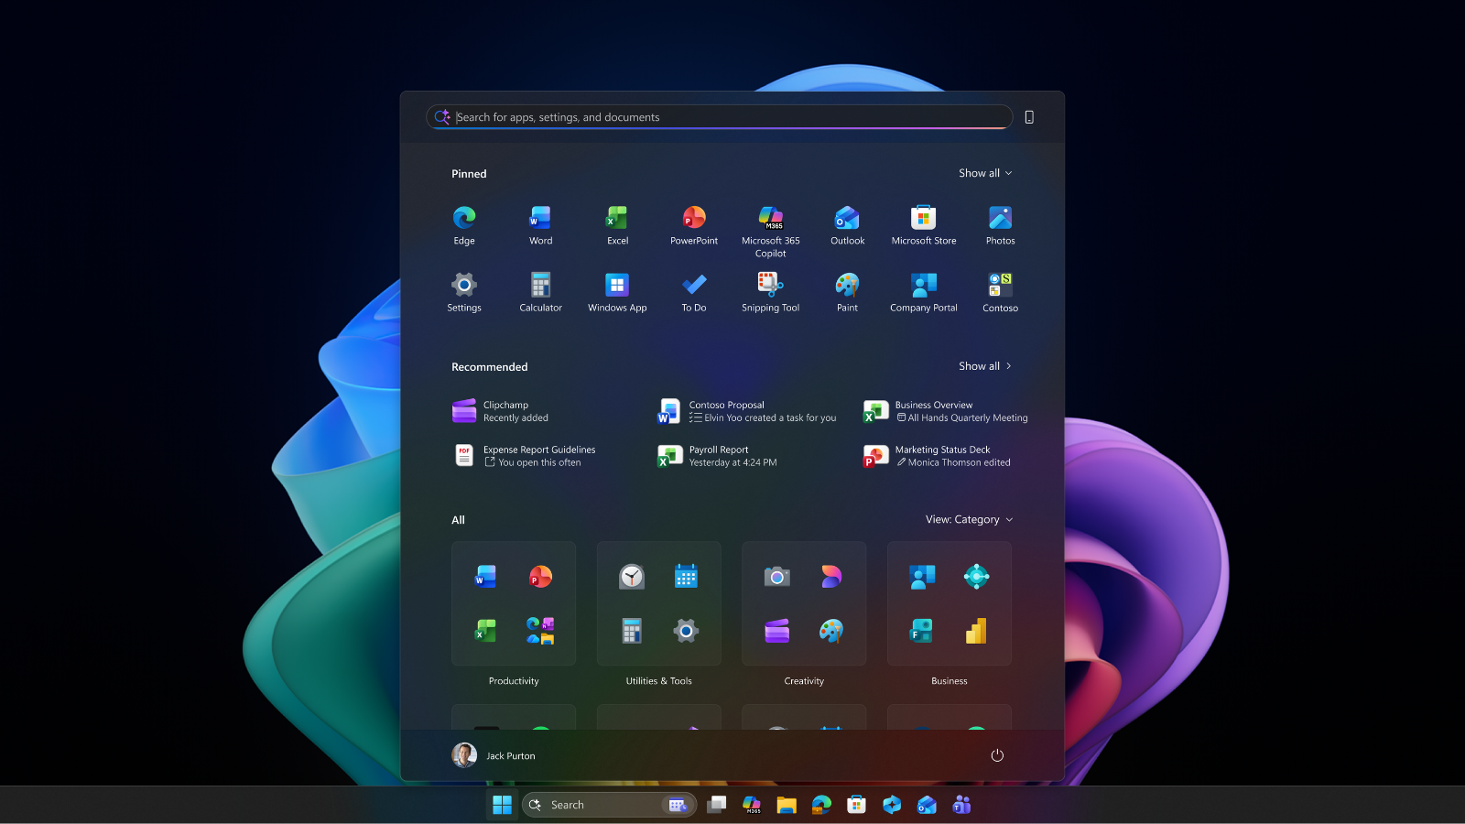
Task: Open Snipping Tool from pinned apps
Action: coord(771,293)
